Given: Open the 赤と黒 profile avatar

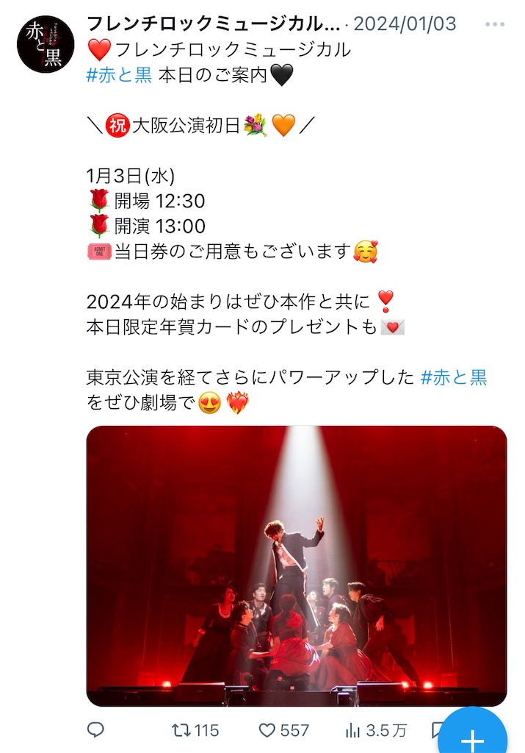Looking at the screenshot, I should click(x=46, y=43).
